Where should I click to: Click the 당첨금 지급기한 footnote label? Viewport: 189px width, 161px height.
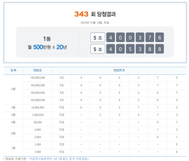tap(15, 159)
